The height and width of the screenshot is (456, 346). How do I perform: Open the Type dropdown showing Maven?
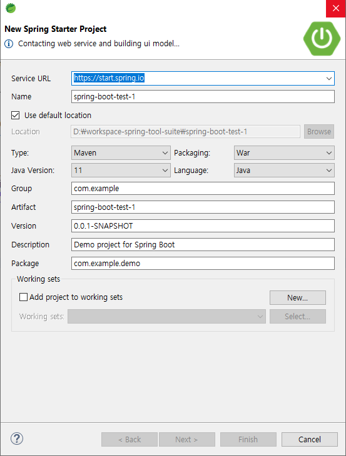point(121,153)
